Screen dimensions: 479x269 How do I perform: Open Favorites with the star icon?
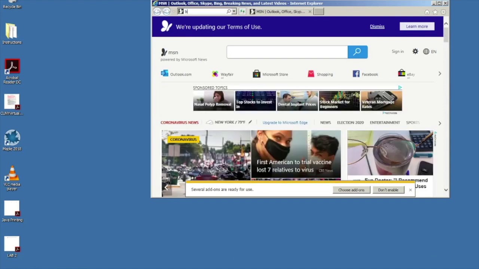pyautogui.click(x=435, y=12)
